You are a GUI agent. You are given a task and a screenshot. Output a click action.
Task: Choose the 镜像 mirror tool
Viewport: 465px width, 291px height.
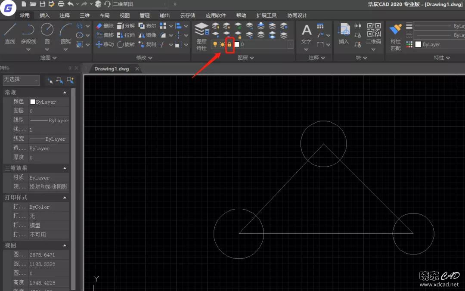click(147, 35)
